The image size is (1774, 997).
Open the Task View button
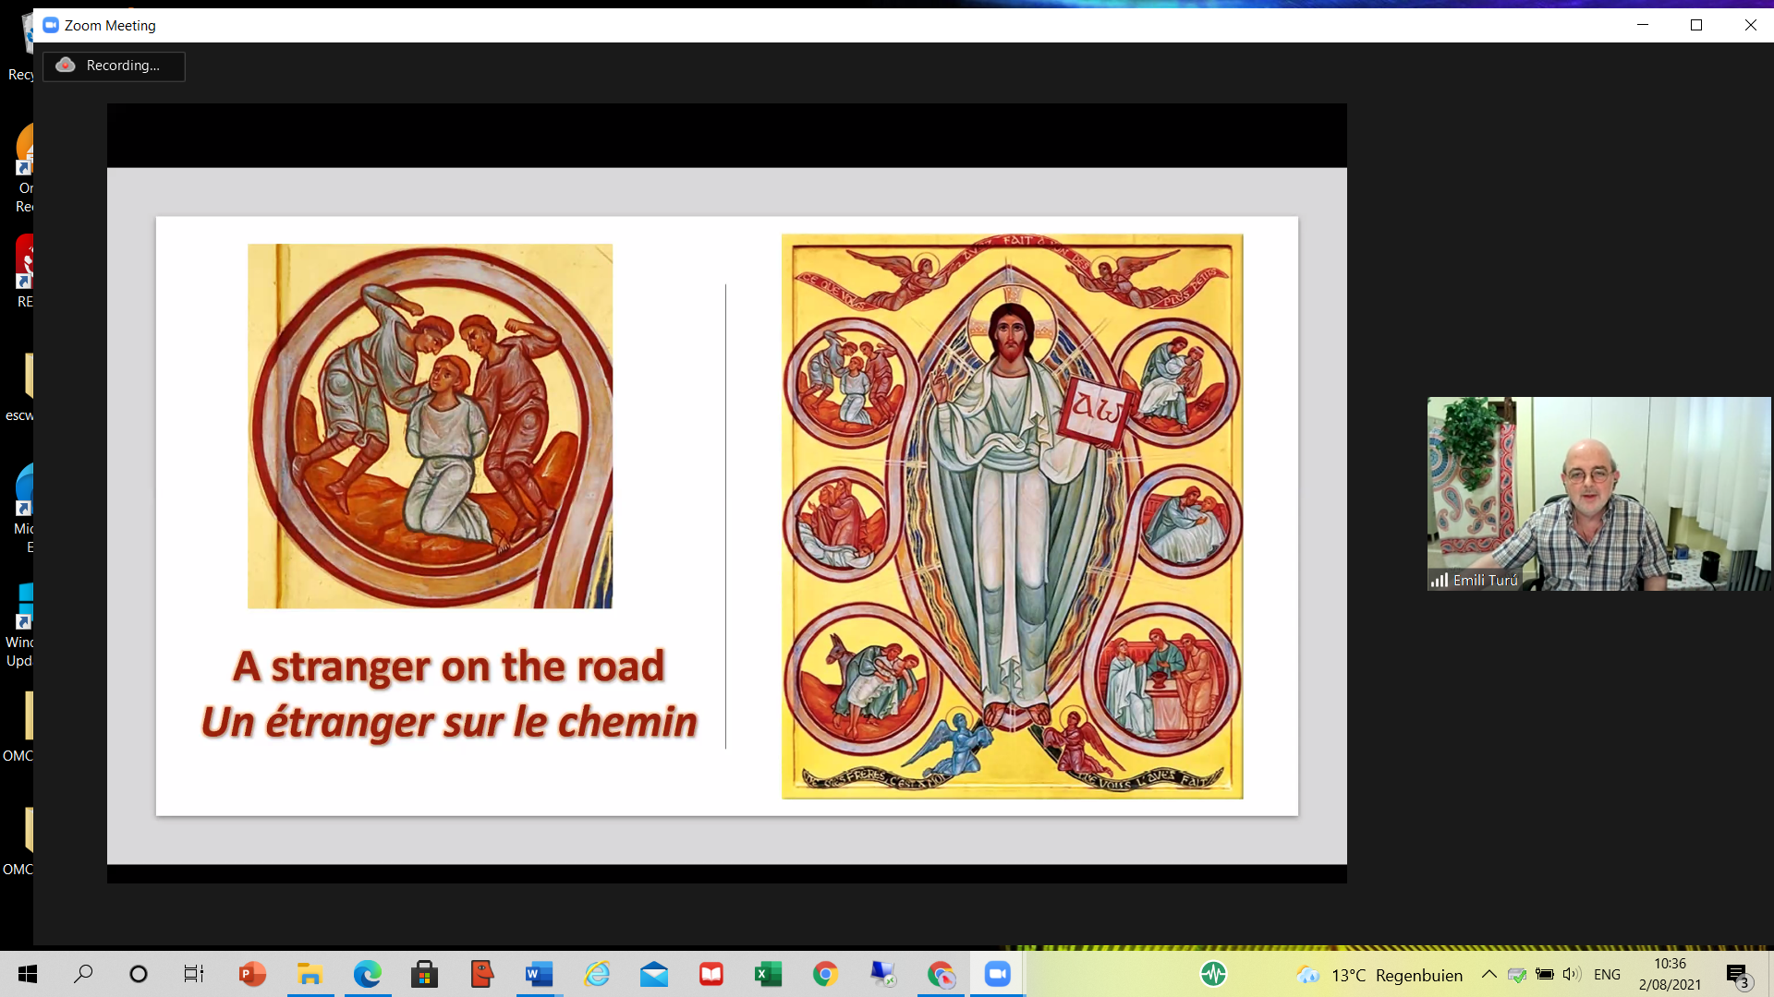[194, 974]
